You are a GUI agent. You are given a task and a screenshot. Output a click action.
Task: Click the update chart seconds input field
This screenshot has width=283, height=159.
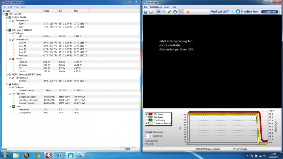[x=147, y=136]
